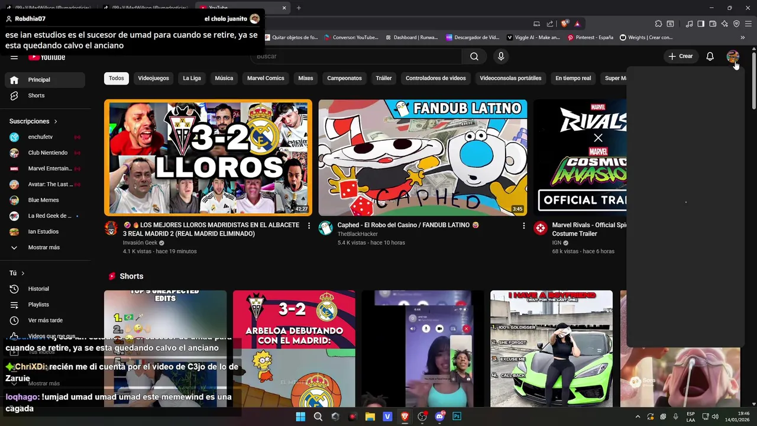This screenshot has height=426, width=757.
Task: Show hidden system tray icons
Action: coord(638,417)
